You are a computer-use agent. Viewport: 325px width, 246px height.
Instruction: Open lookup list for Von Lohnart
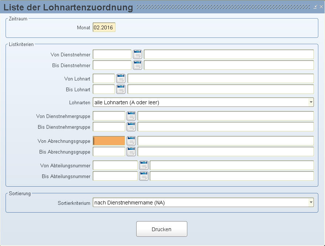point(121,79)
